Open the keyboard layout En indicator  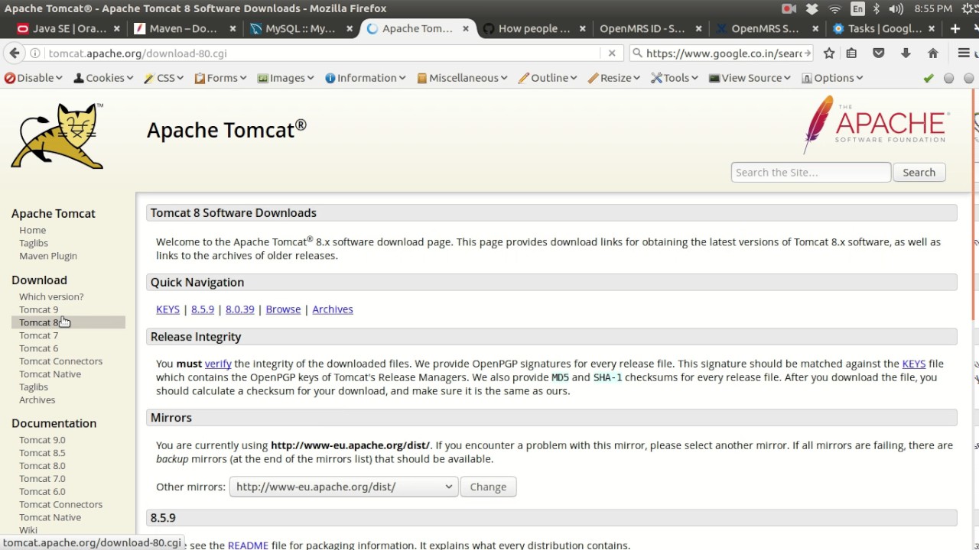(857, 8)
